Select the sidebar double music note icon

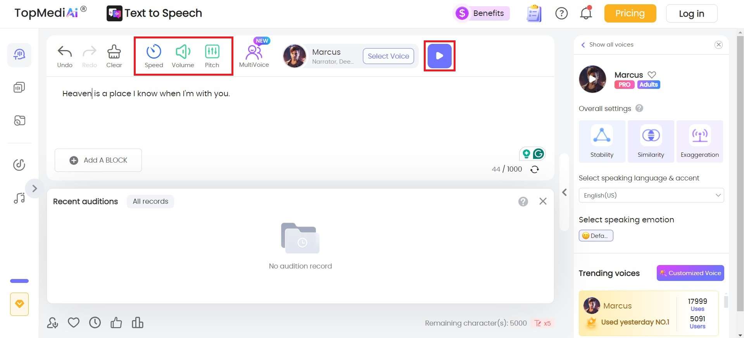pos(19,198)
